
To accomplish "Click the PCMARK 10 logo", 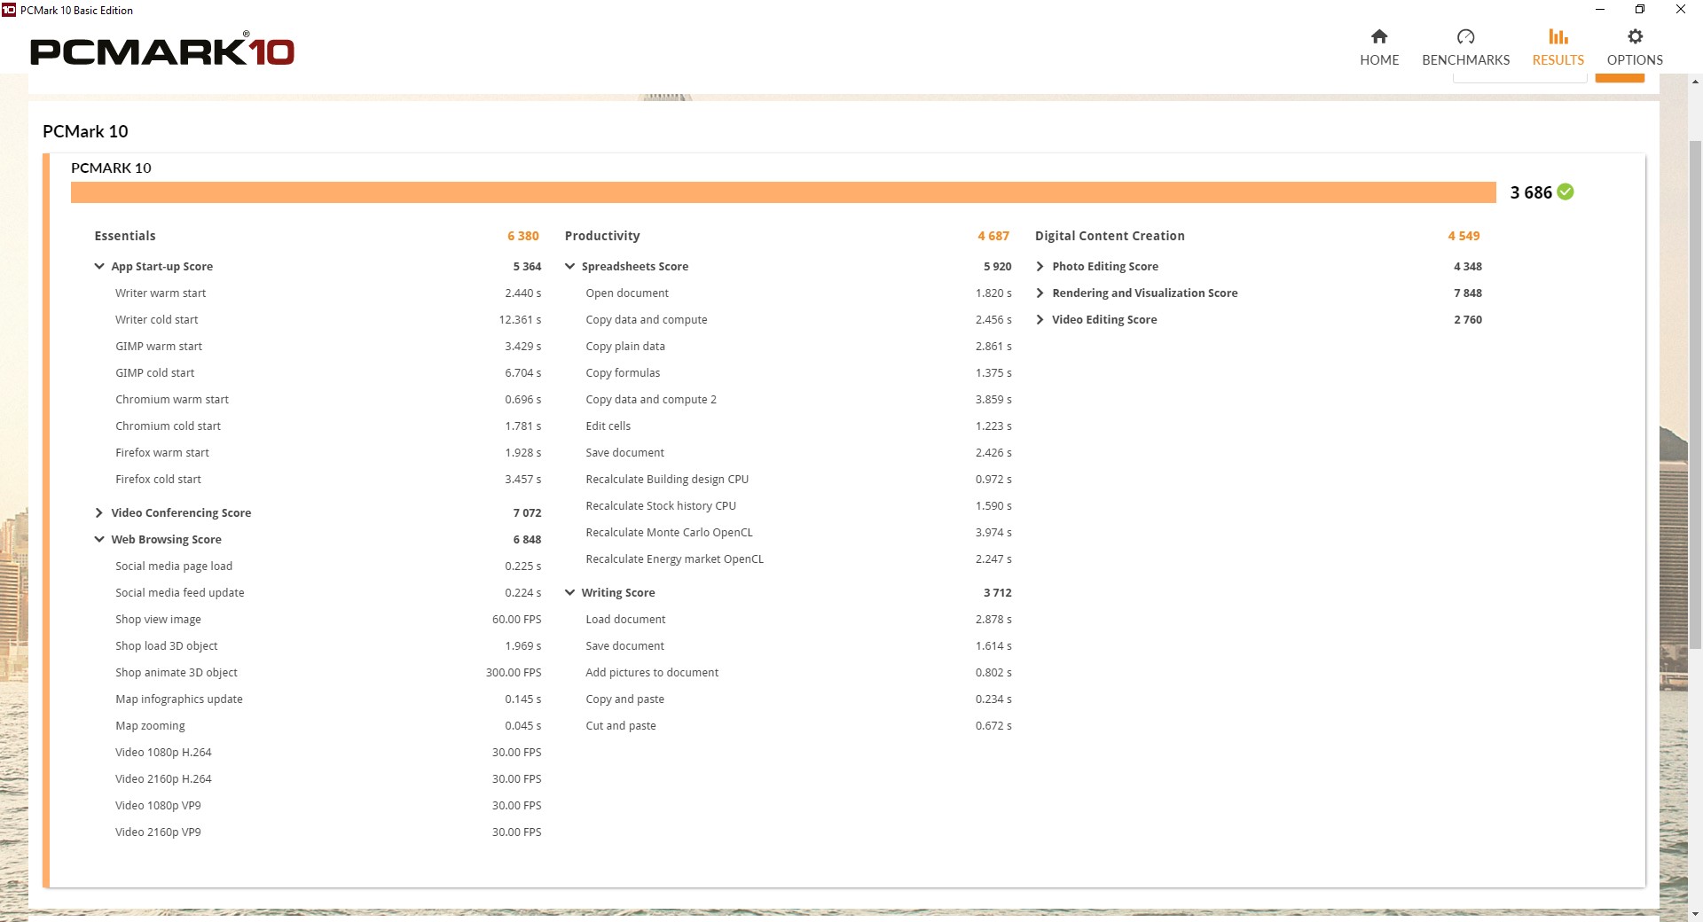I will [162, 50].
